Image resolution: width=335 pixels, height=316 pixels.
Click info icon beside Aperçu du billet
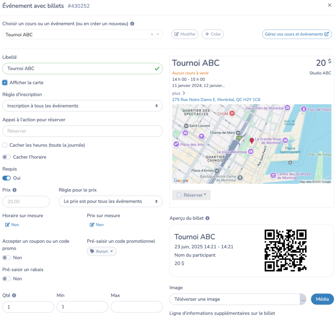coord(207,218)
